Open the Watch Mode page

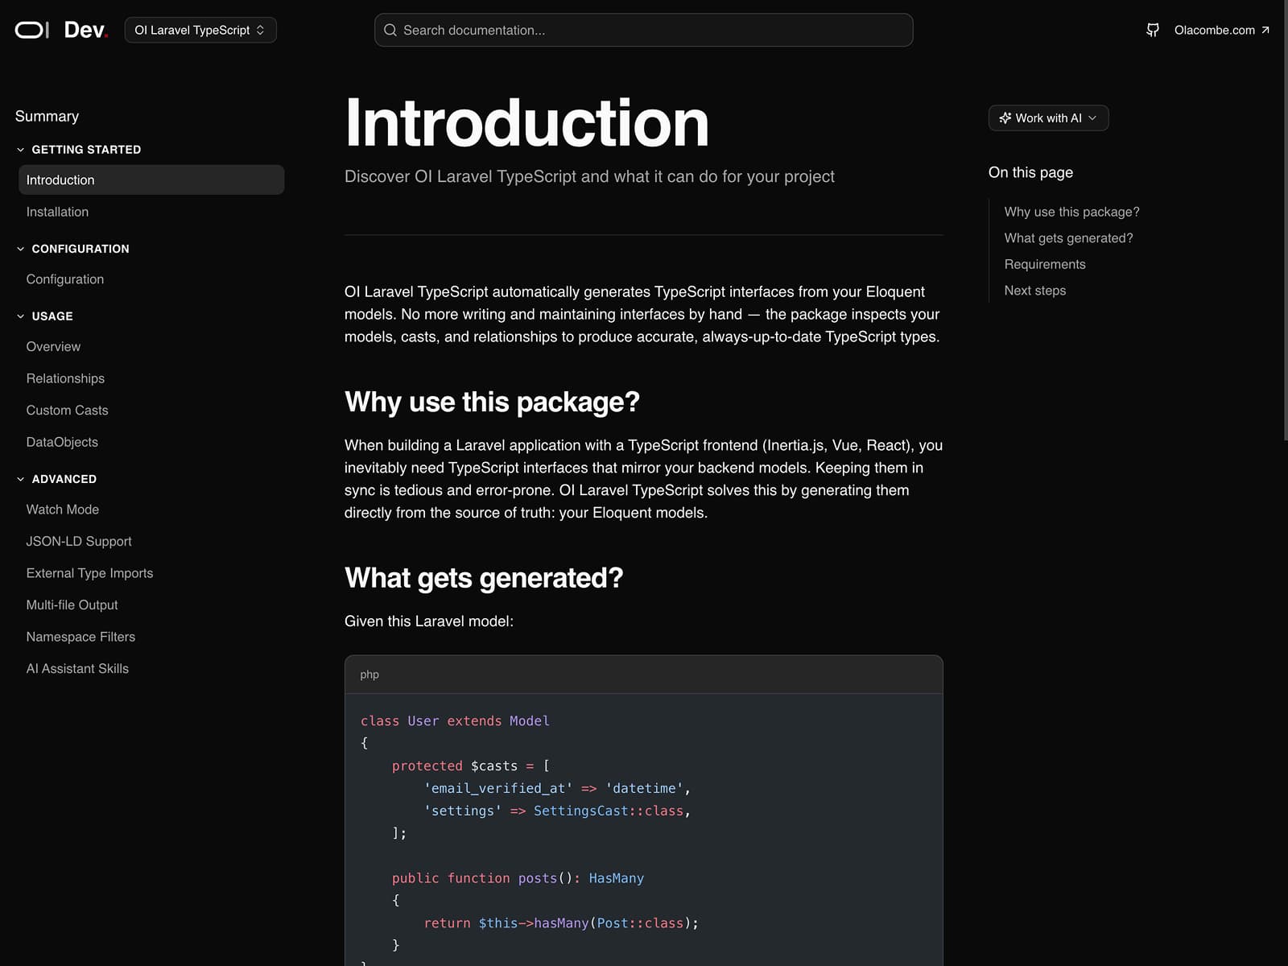click(62, 510)
